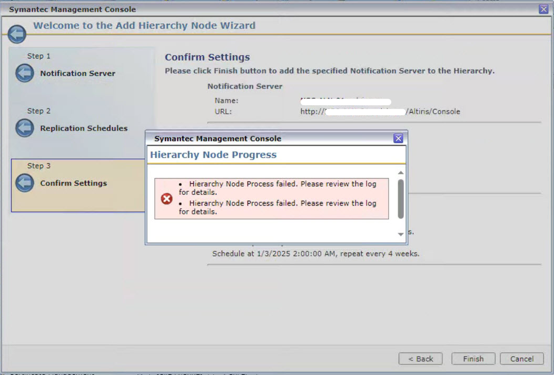Image resolution: width=554 pixels, height=375 pixels.
Task: Click the Step 1 label
Action: pos(39,56)
